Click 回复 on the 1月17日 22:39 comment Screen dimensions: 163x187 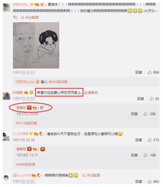point(139,140)
